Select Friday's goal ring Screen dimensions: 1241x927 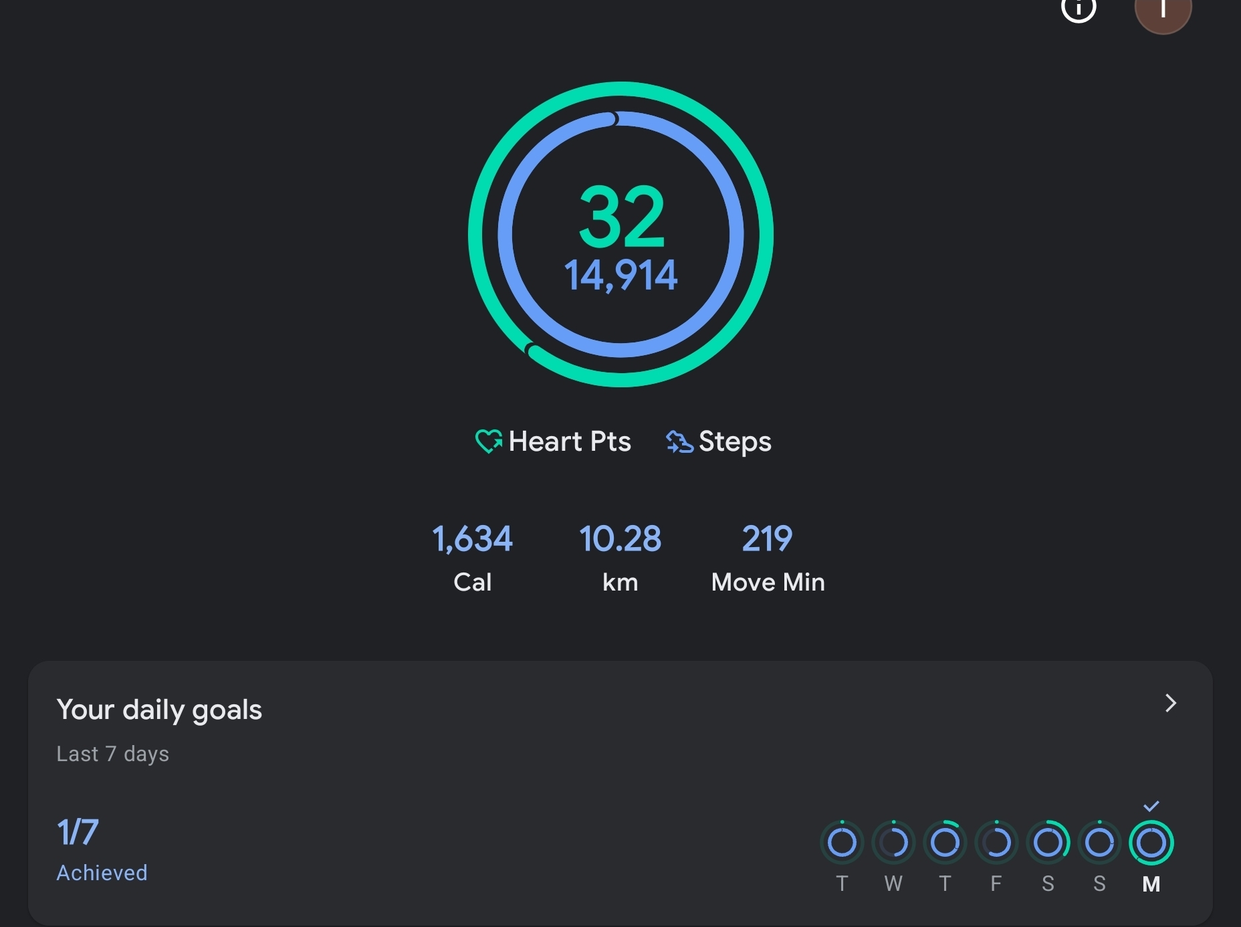[996, 843]
